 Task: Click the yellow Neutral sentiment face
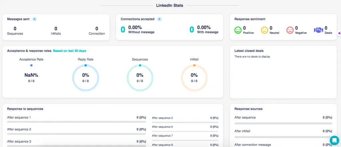(264, 30)
